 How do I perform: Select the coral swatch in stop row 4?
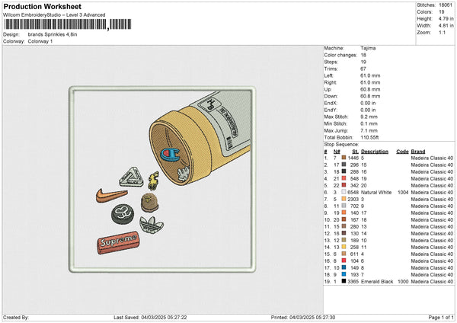344,178
